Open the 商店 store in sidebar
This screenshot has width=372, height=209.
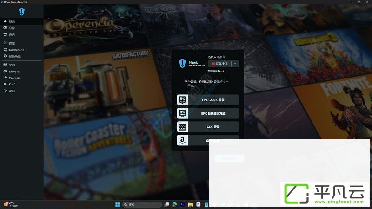[21, 34]
